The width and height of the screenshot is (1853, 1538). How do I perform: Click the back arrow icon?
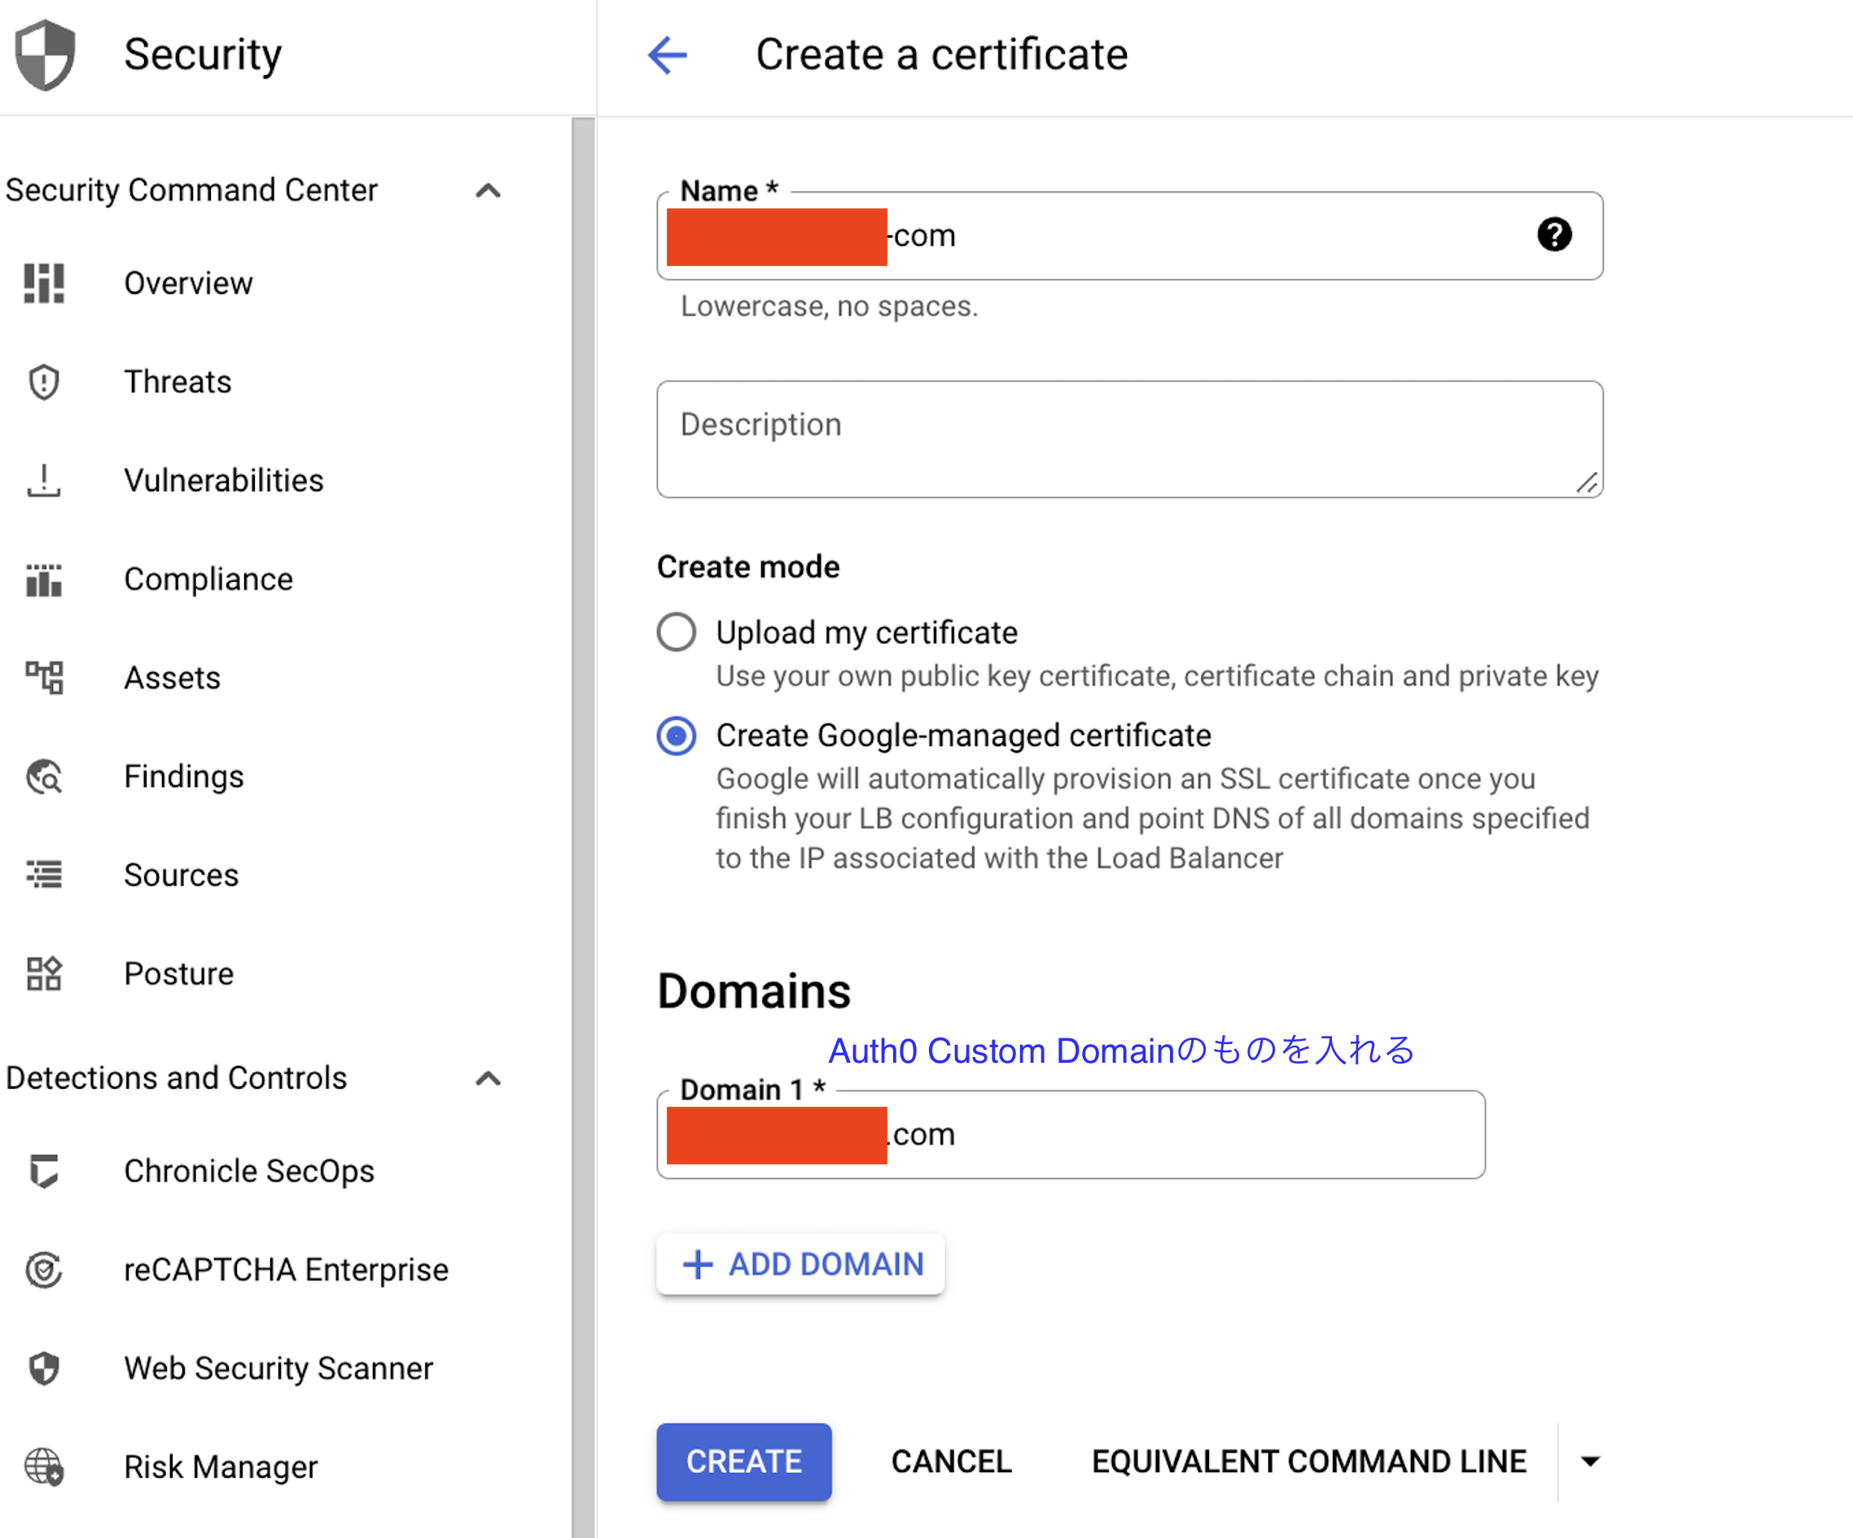click(667, 55)
